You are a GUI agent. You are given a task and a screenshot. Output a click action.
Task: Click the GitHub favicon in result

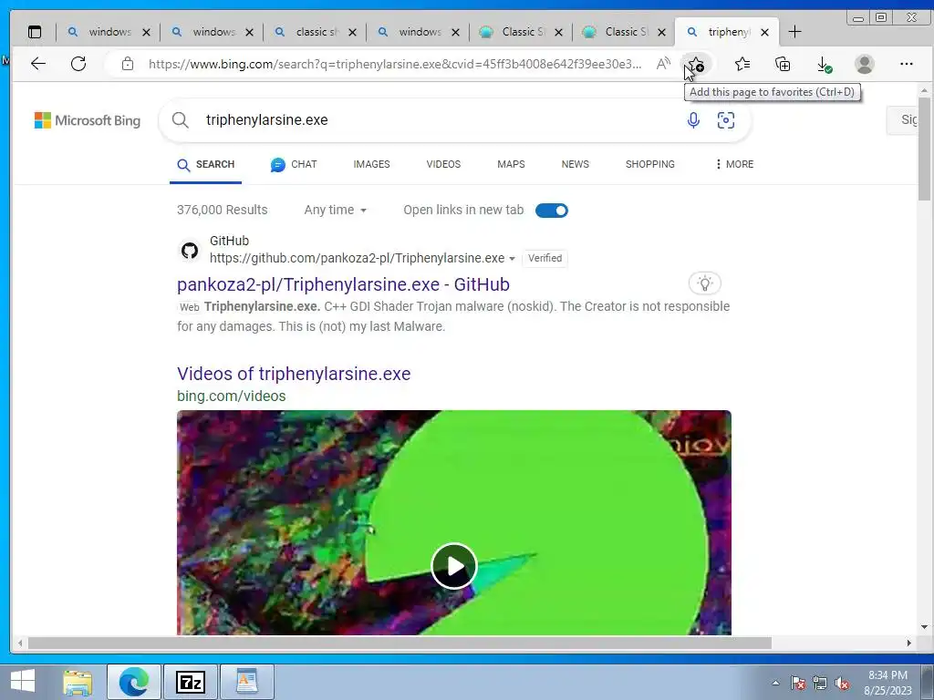[190, 251]
